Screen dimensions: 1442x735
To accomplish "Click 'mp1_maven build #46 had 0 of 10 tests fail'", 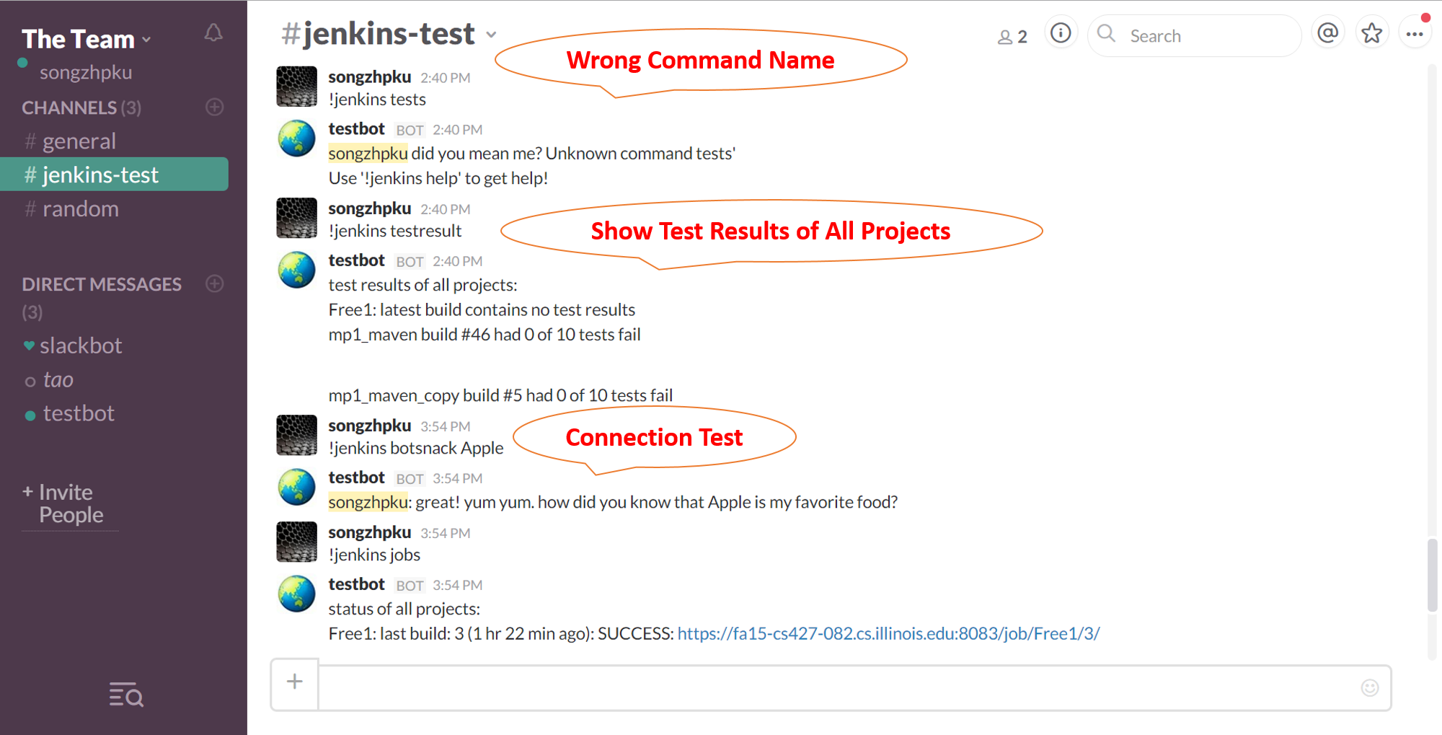I will 485,334.
